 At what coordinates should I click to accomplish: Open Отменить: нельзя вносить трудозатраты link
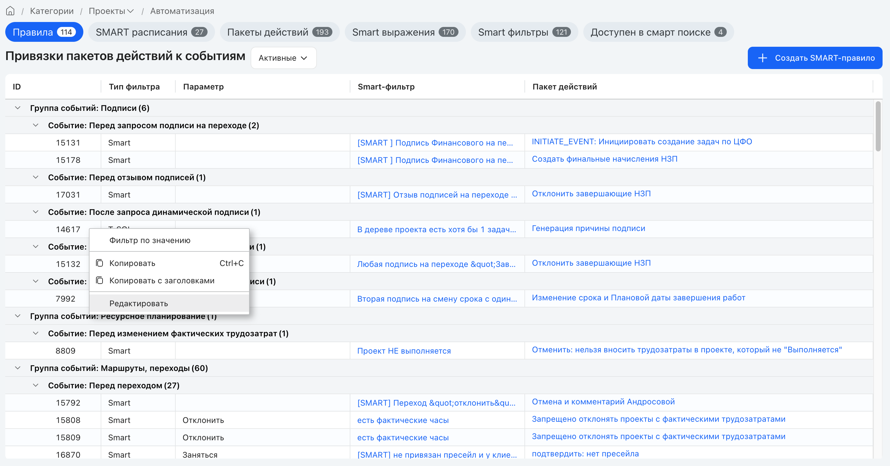pos(687,350)
